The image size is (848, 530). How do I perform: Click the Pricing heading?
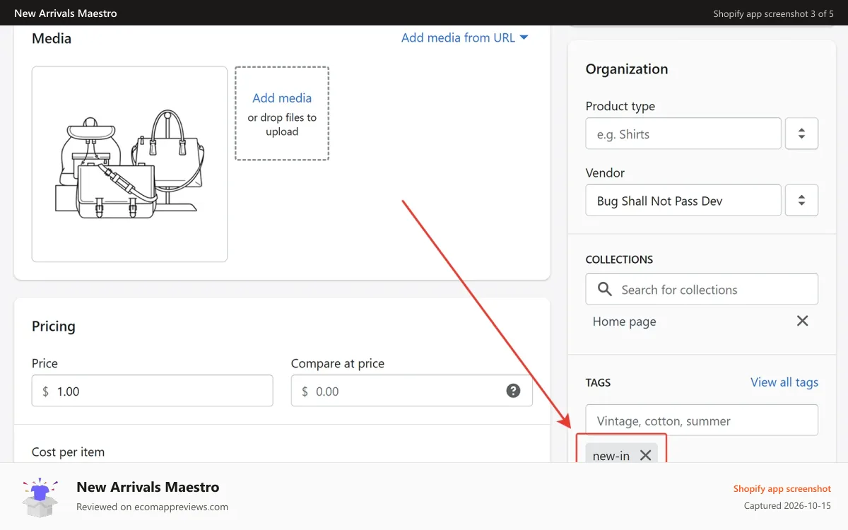coord(54,326)
